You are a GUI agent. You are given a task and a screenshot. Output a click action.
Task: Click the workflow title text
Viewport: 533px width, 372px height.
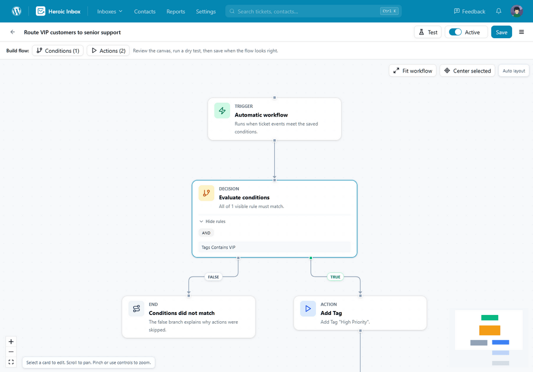(72, 32)
